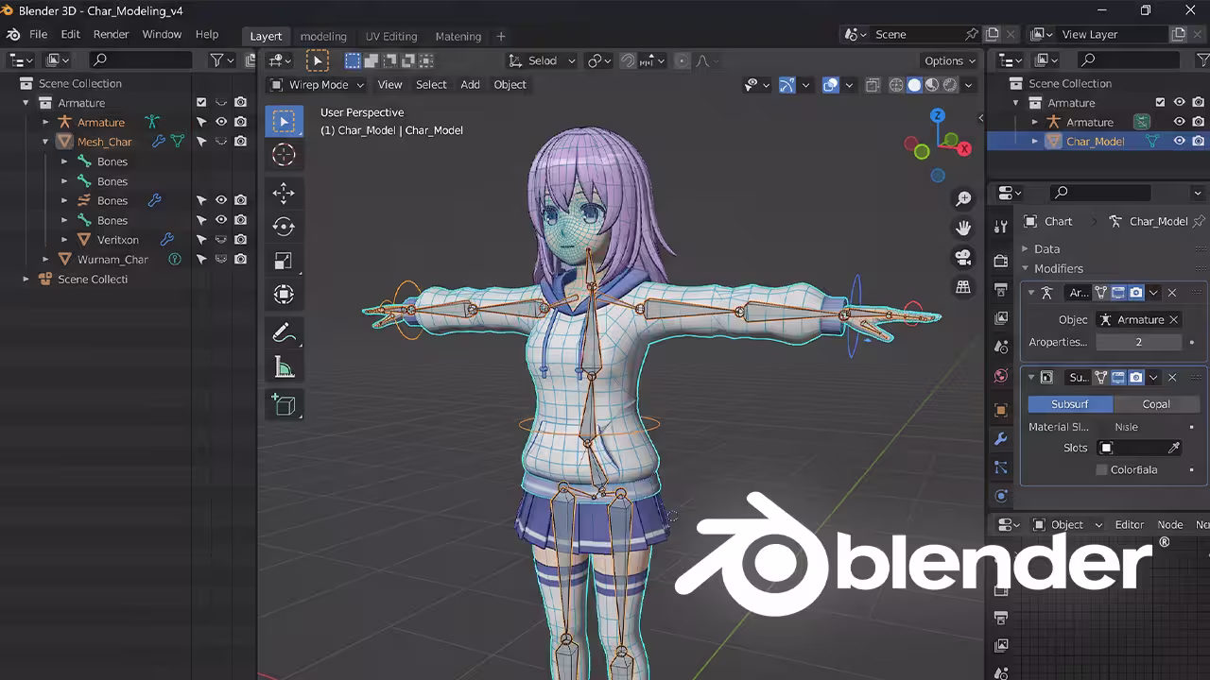This screenshot has height=680, width=1210.
Task: Expand Armature object in left outliner tree
Action: click(45, 122)
